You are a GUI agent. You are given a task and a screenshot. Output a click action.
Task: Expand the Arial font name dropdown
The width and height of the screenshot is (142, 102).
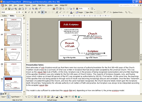(x=17, y=12)
